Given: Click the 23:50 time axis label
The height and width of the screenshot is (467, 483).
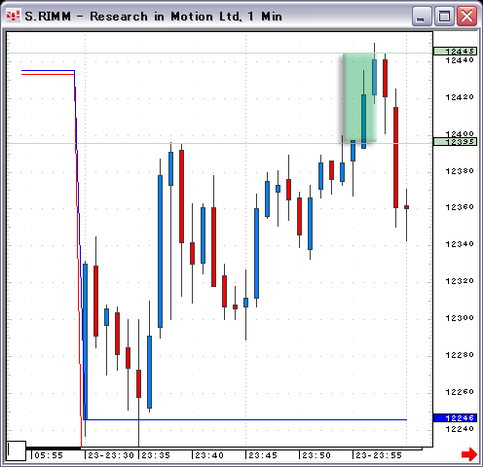Looking at the screenshot, I should [316, 455].
